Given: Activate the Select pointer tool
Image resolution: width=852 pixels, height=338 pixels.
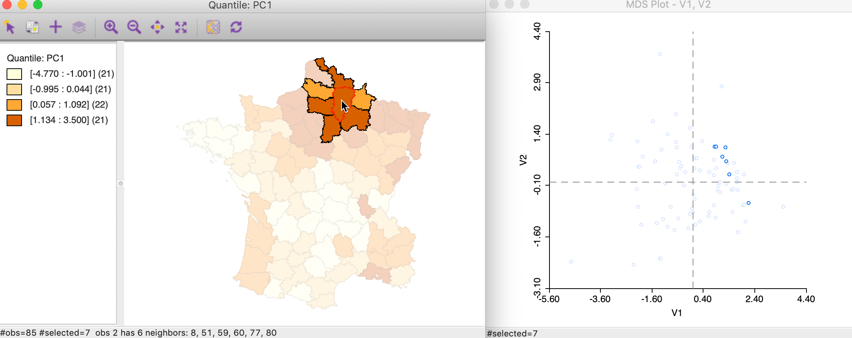Looking at the screenshot, I should pos(10,27).
